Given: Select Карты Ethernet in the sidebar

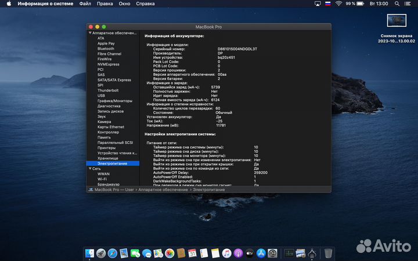Looking at the screenshot, I should [x=111, y=127].
